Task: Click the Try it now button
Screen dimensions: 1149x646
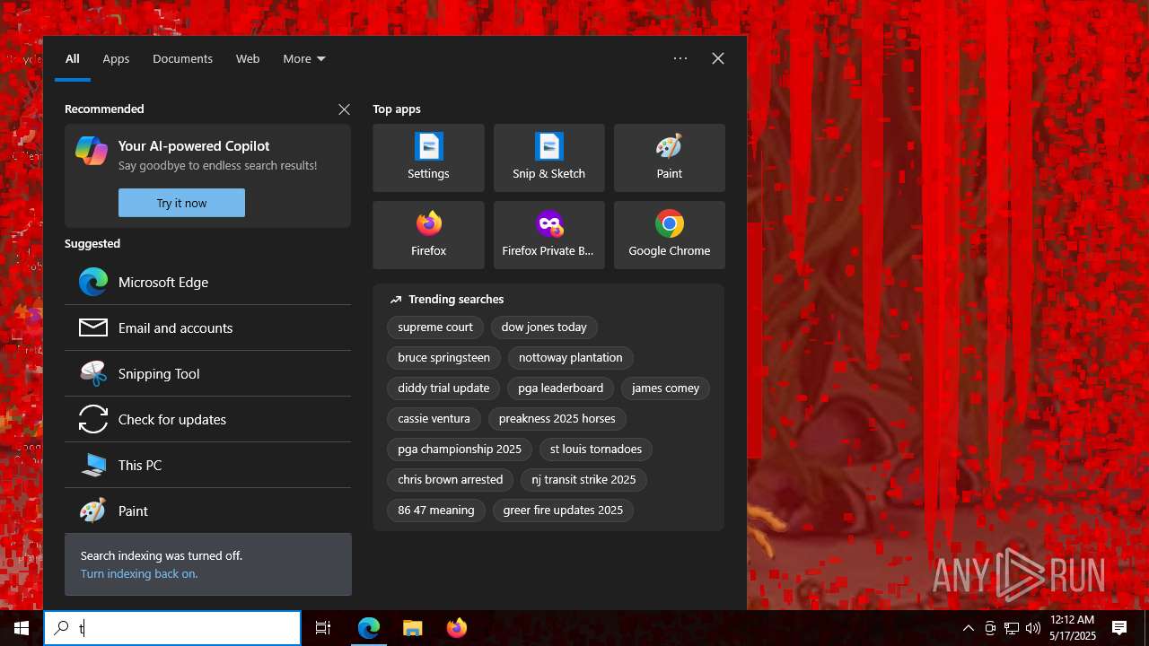Action: 181,203
